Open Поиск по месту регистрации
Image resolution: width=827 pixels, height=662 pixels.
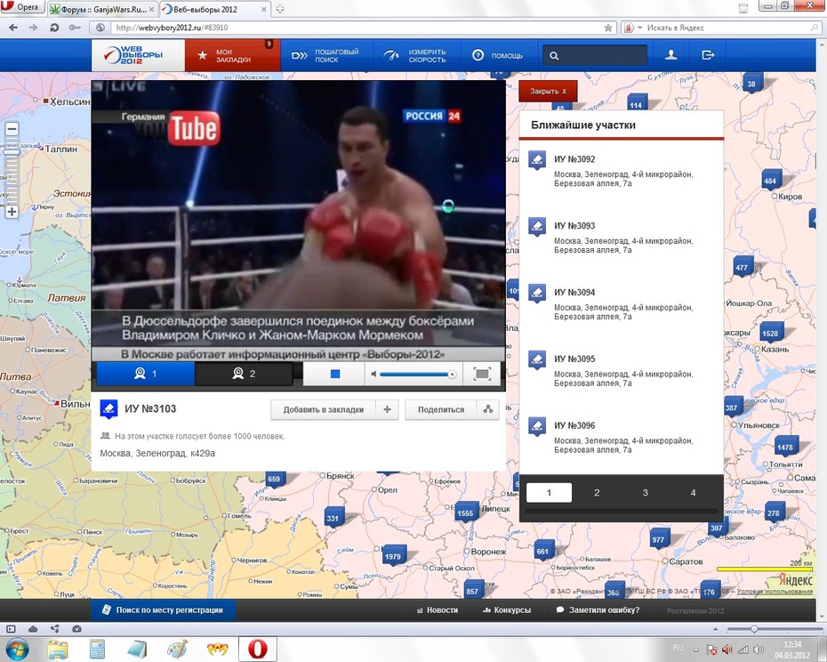click(x=163, y=610)
